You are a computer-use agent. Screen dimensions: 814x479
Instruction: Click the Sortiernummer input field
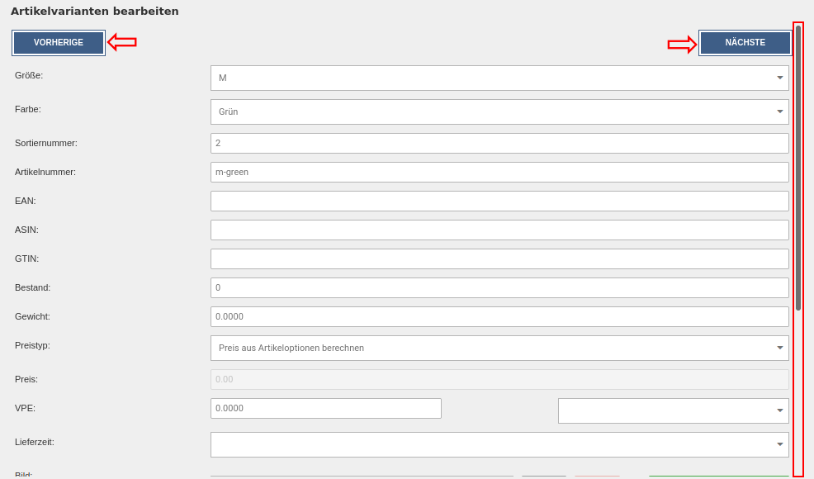click(499, 144)
